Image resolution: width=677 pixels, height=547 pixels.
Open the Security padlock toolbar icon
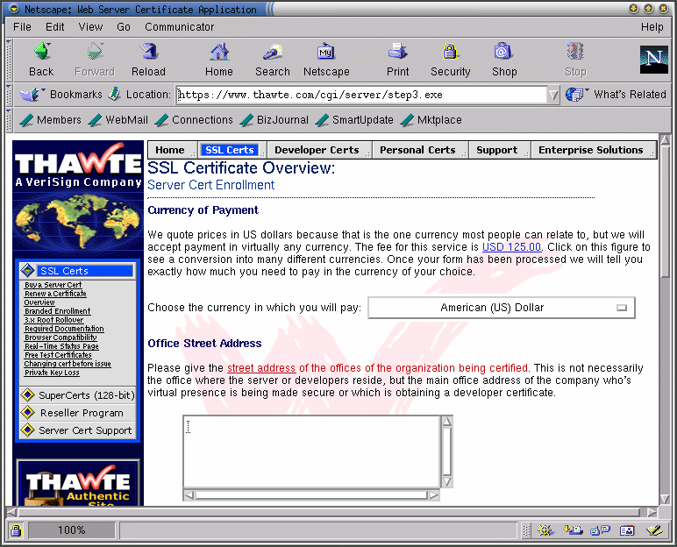pyautogui.click(x=450, y=59)
